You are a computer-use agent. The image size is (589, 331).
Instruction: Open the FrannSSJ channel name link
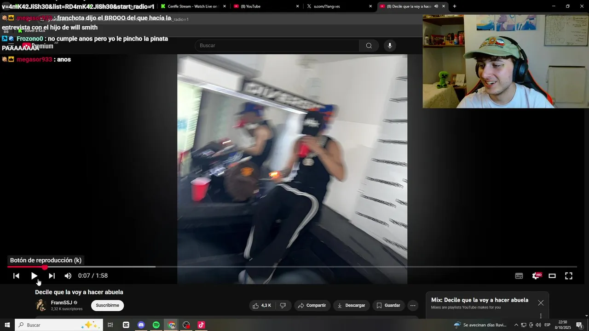pyautogui.click(x=62, y=302)
